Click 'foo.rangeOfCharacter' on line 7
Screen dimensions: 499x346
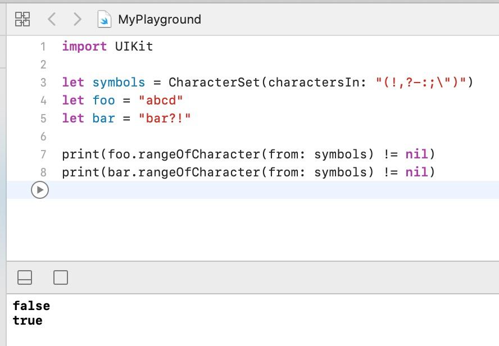[184, 154]
